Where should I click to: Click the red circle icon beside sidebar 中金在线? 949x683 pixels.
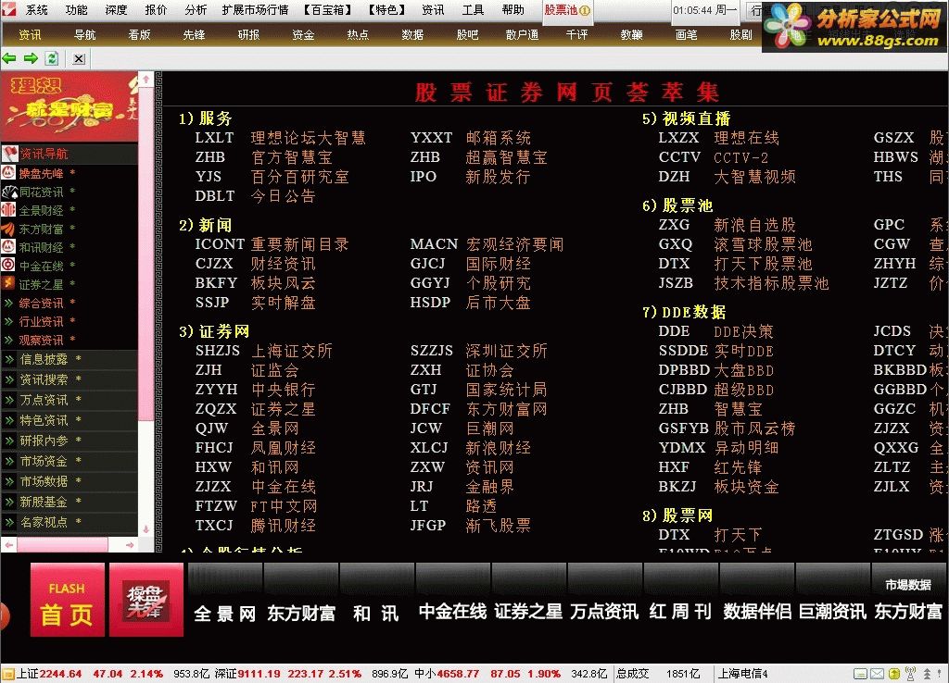click(x=8, y=266)
